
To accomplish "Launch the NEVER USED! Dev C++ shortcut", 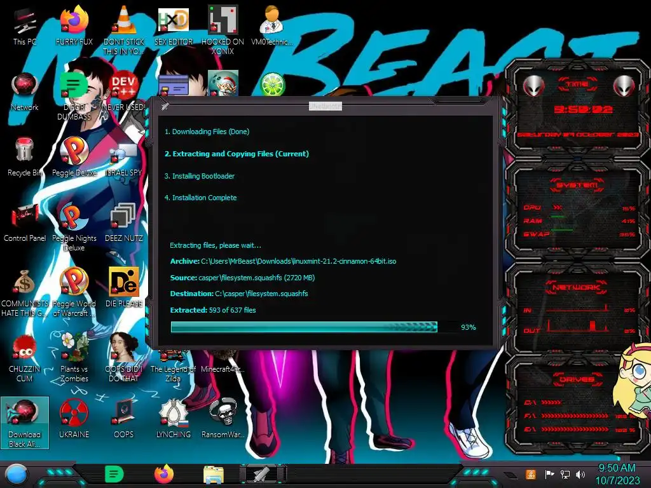I will [x=123, y=91].
